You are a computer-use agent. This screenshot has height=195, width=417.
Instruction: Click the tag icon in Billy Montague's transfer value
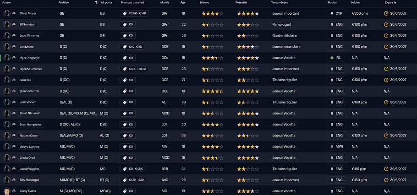[124, 180]
